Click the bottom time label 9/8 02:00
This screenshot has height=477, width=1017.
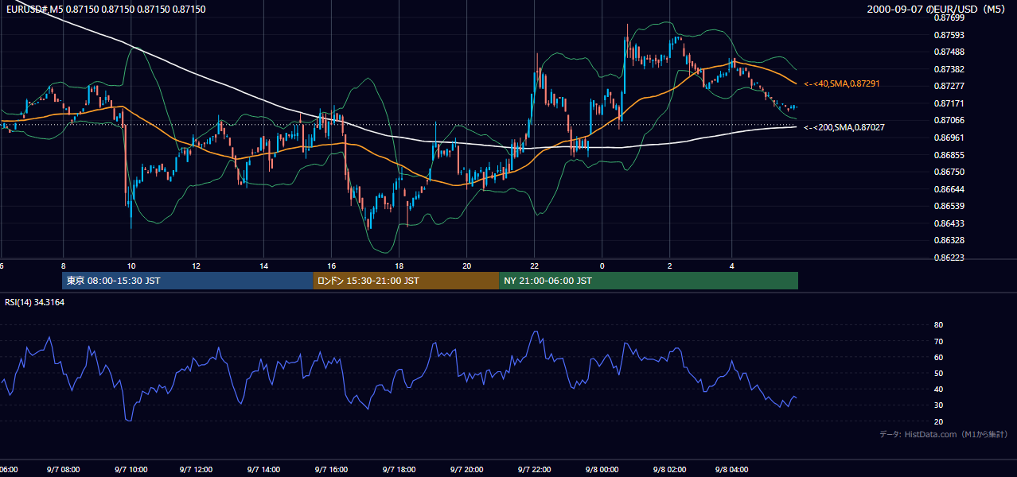point(669,470)
